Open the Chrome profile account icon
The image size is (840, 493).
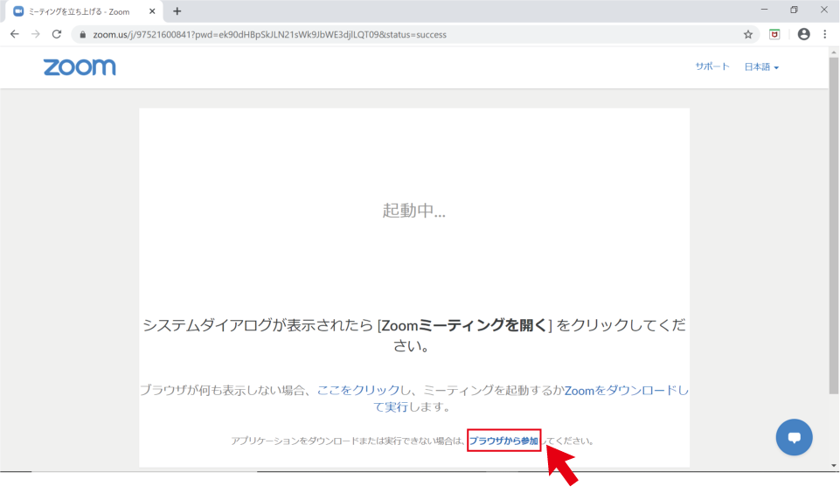803,34
